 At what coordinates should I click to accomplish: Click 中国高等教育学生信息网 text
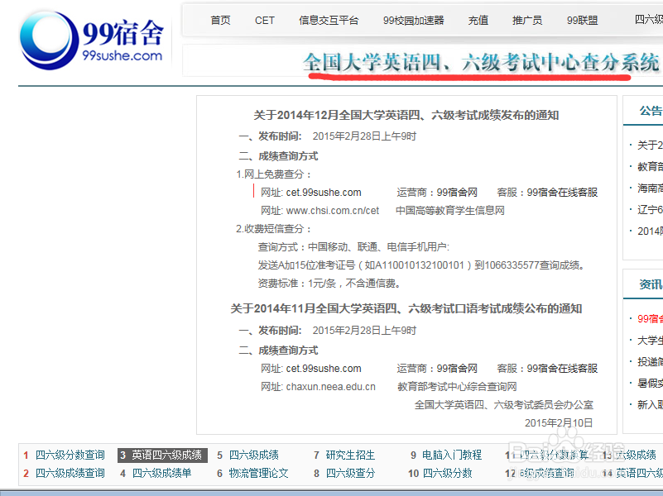[450, 211]
